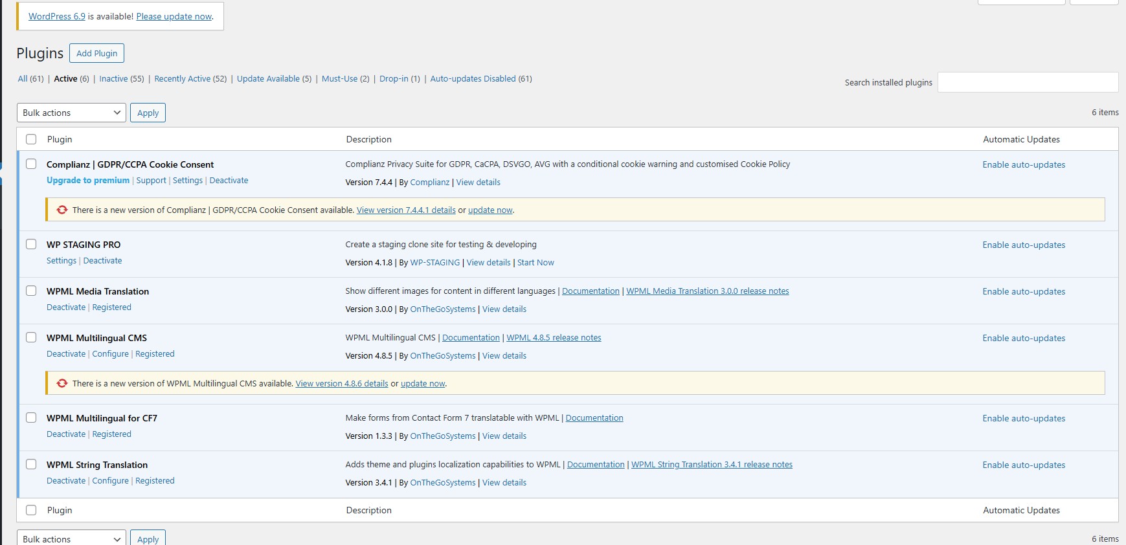The width and height of the screenshot is (1126, 545).
Task: Click the top Apply button
Action: point(148,113)
